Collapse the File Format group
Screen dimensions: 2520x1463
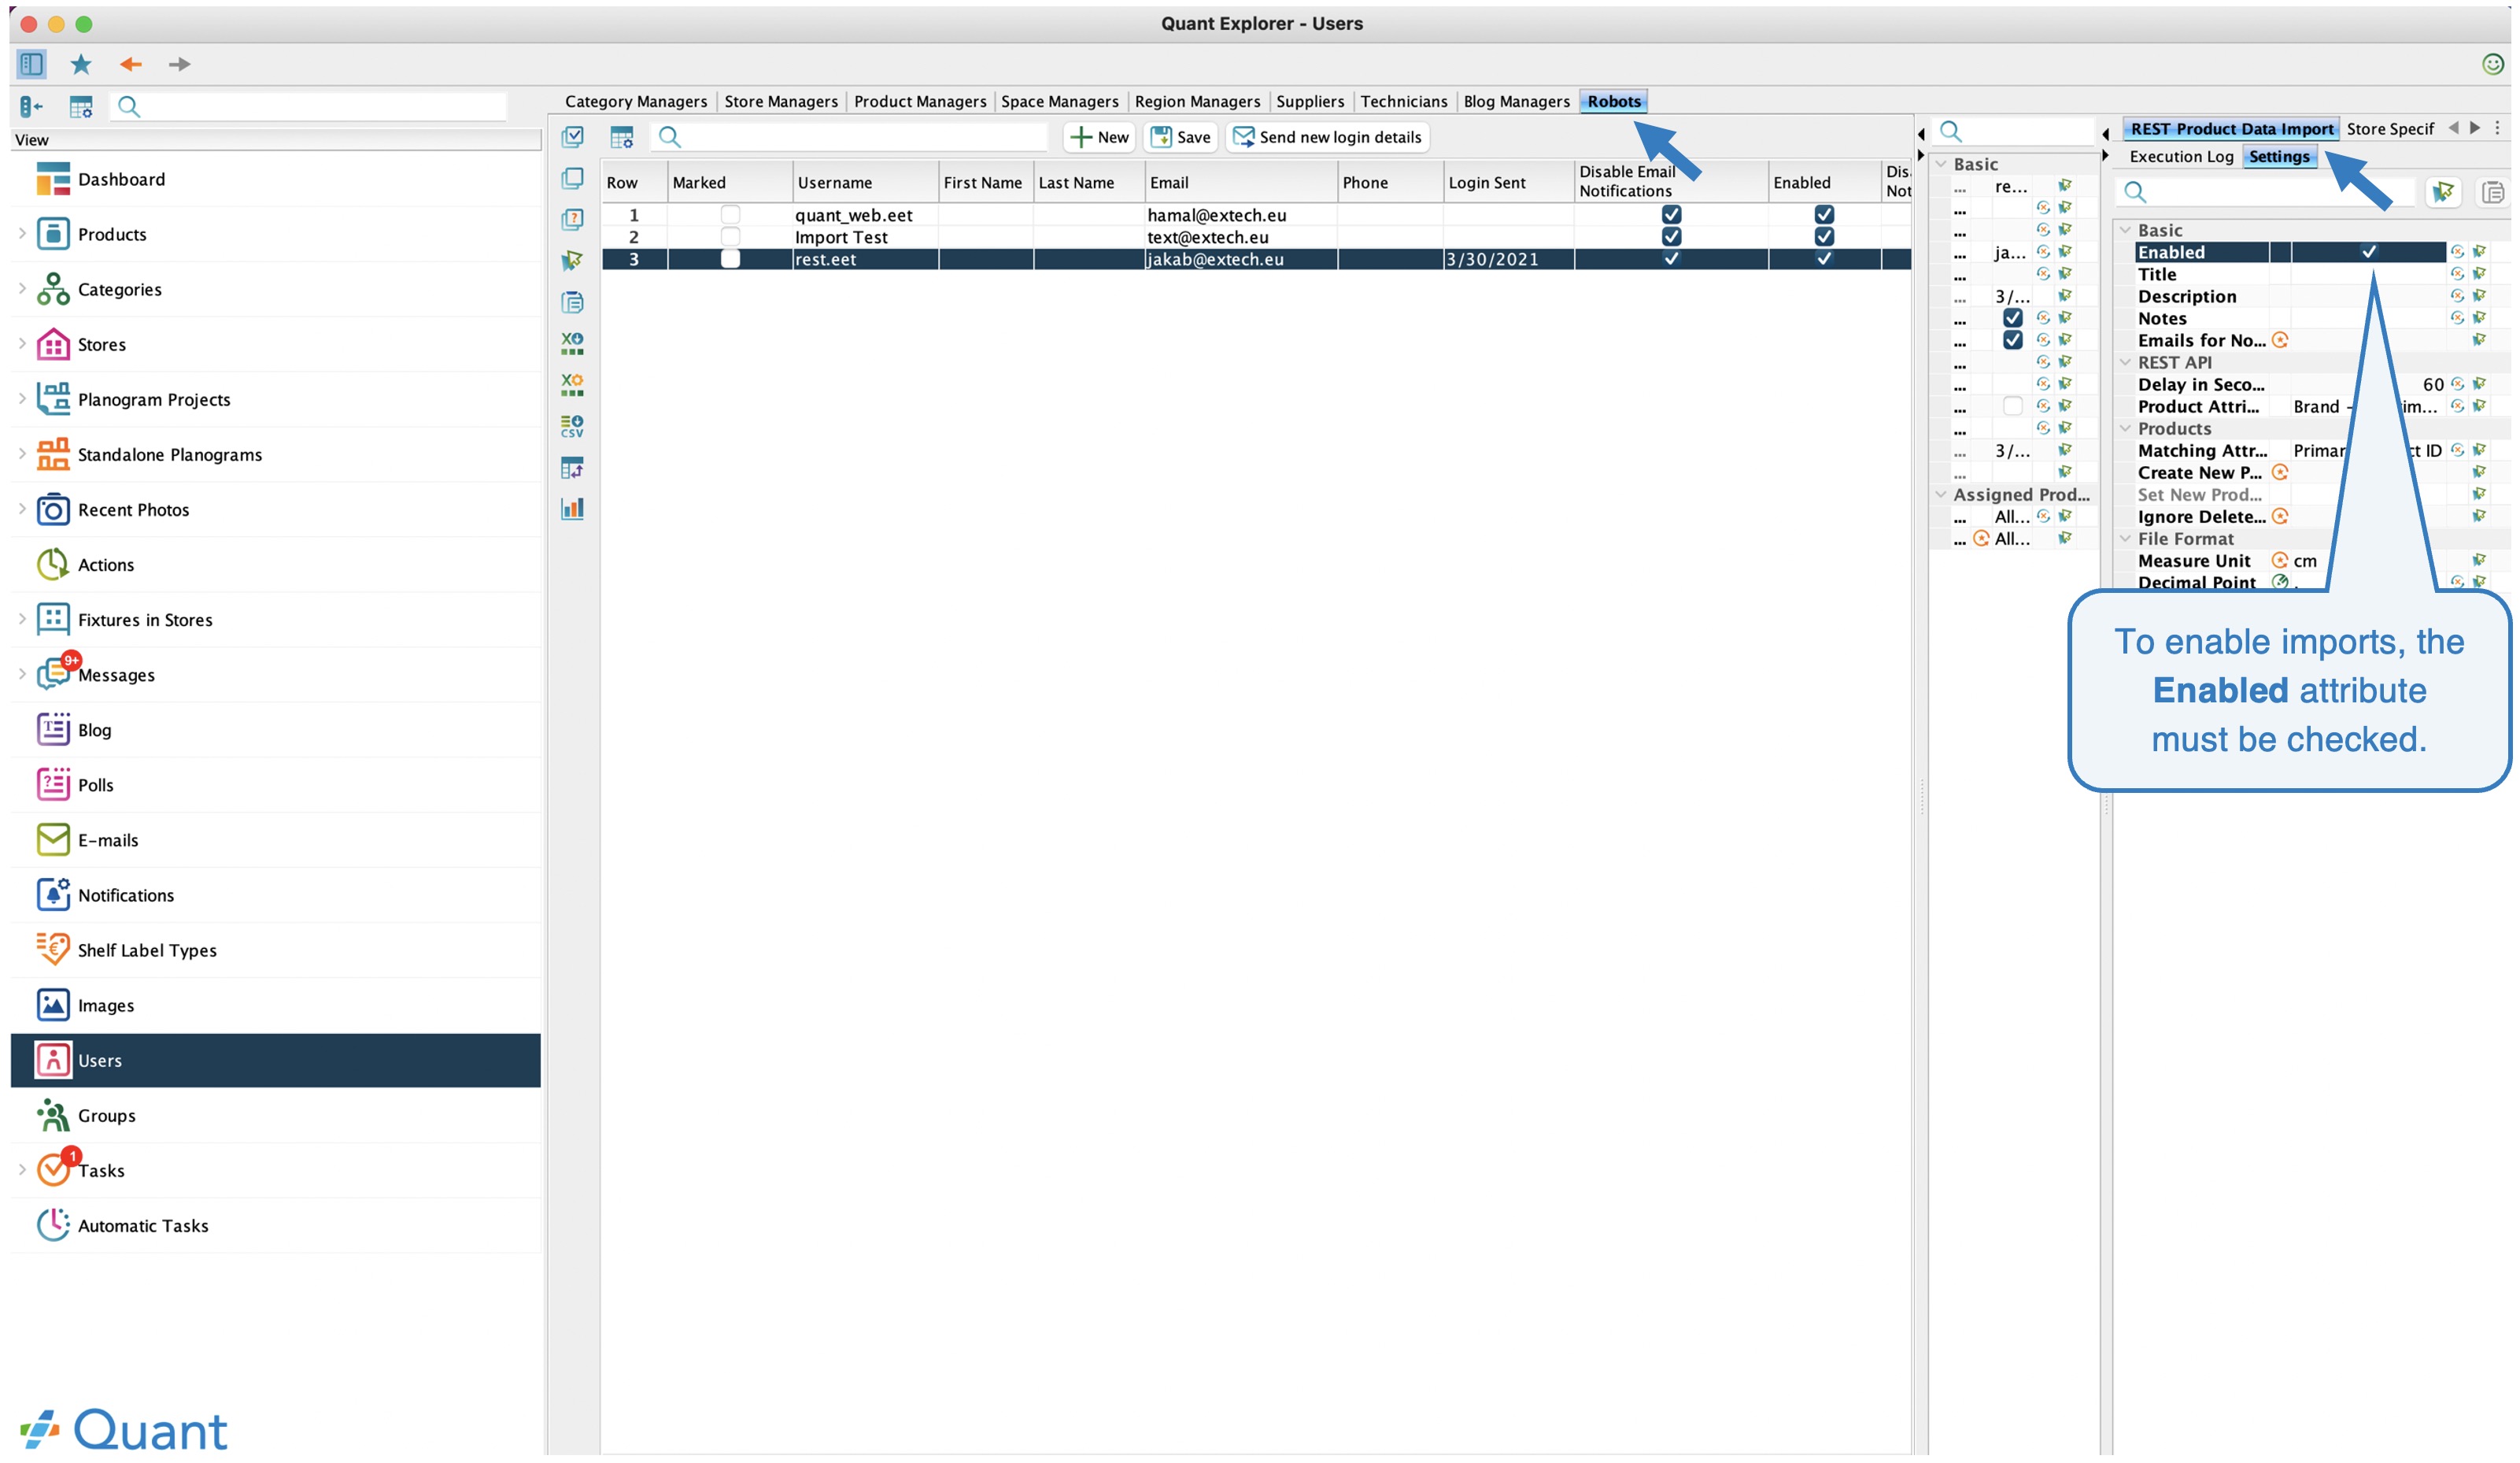point(2125,539)
